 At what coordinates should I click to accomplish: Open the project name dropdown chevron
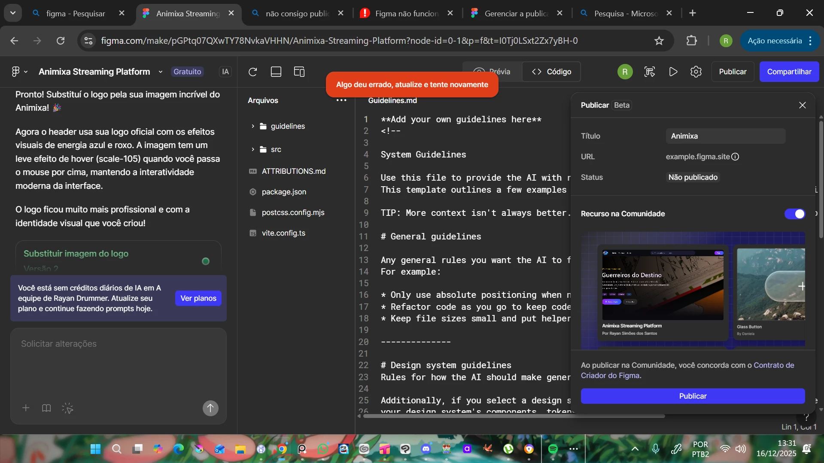[x=161, y=72]
